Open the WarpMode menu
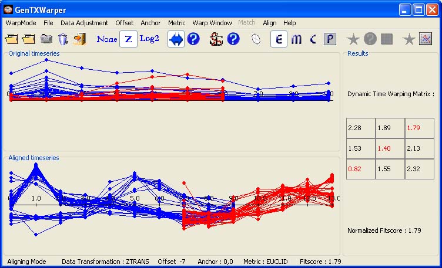Screen dimensions: 442x268 point(21,23)
